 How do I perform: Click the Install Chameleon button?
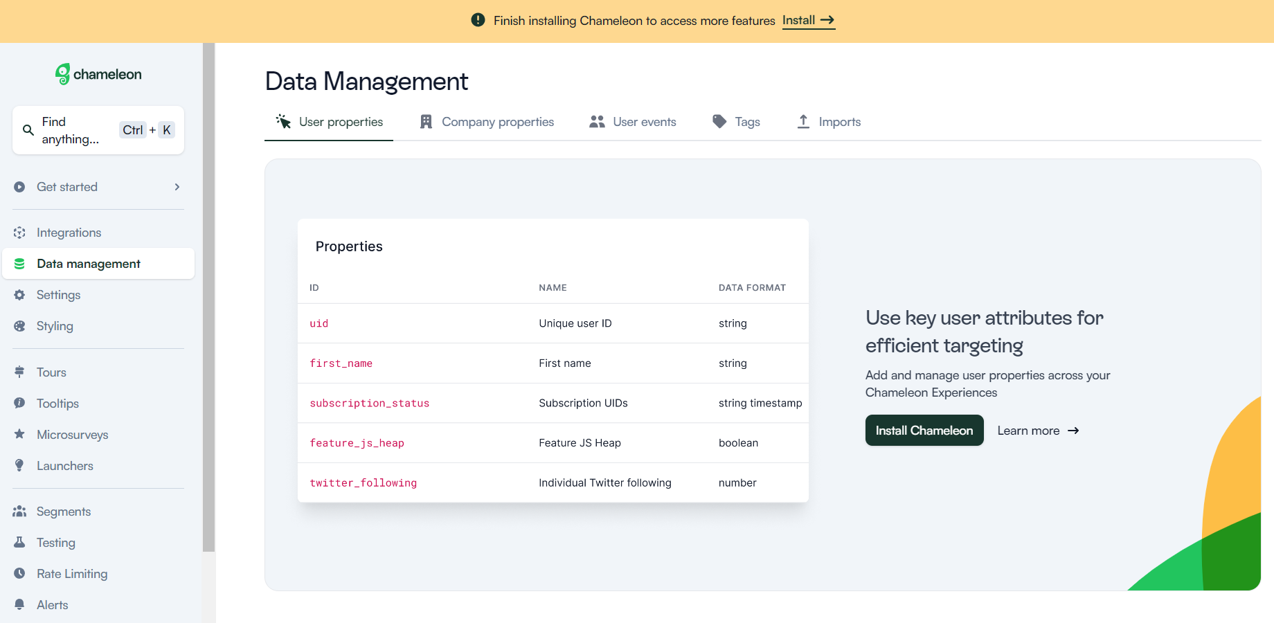pyautogui.click(x=924, y=431)
